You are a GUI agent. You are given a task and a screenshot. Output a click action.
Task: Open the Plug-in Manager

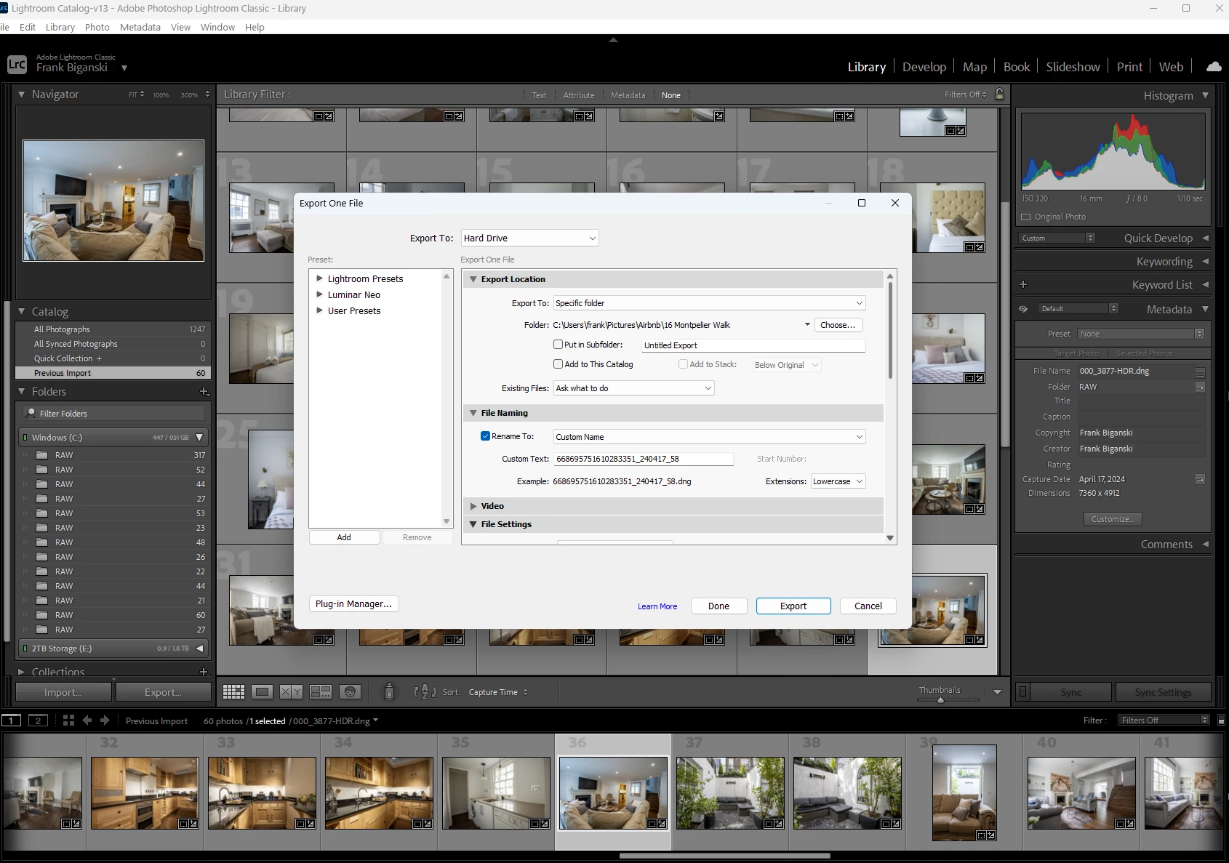353,603
